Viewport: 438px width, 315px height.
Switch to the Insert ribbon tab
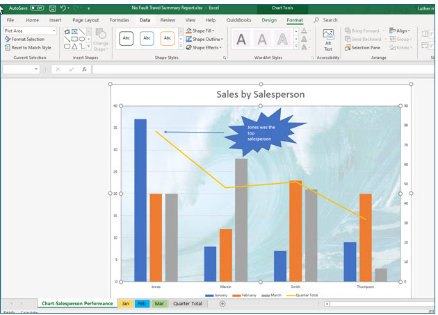pyautogui.click(x=56, y=20)
